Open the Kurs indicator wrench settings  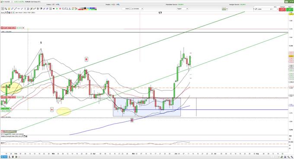pos(5,13)
